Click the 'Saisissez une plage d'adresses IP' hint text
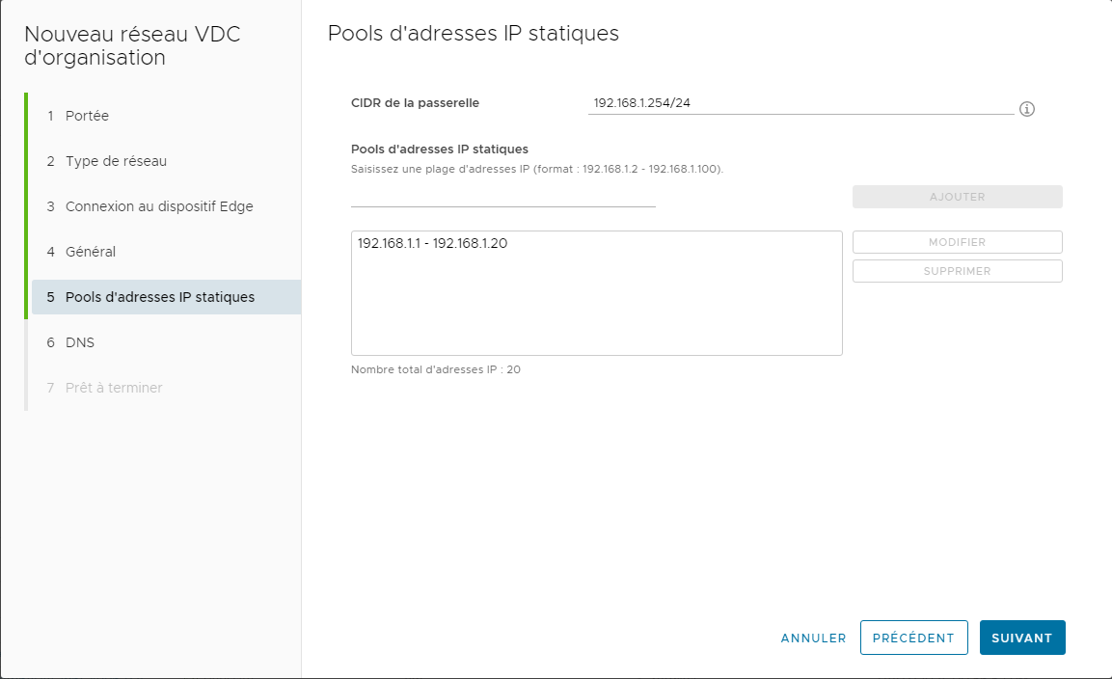This screenshot has width=1112, height=679. [x=537, y=169]
